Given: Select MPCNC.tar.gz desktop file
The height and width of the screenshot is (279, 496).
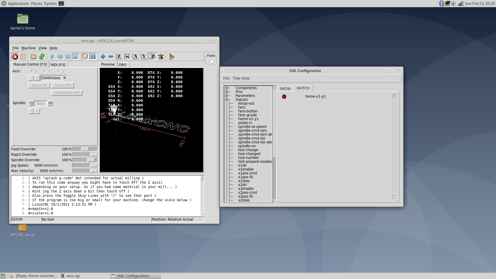Looking at the screenshot, I should tap(23, 231).
